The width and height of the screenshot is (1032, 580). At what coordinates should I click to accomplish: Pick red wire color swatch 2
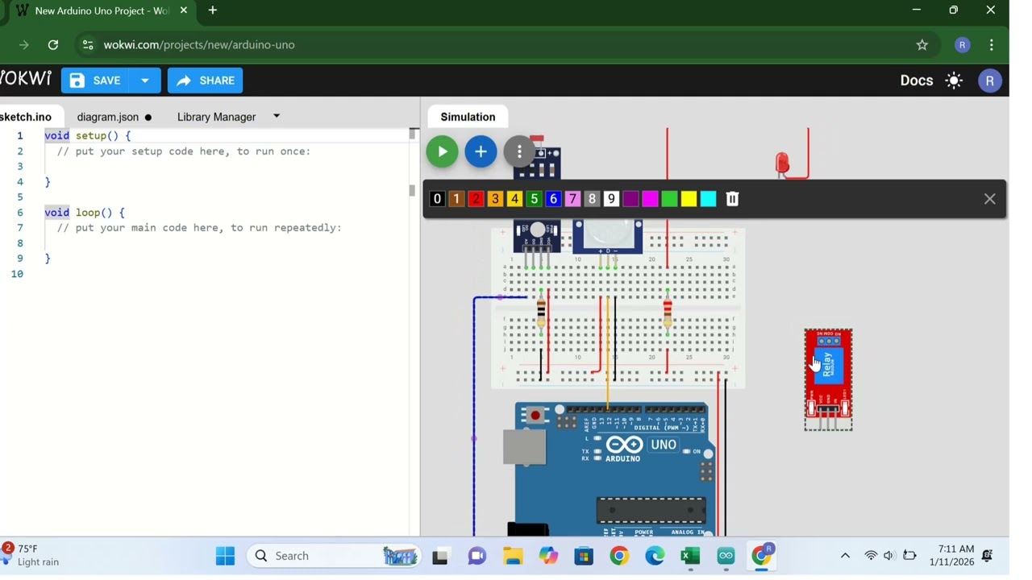pyautogui.click(x=476, y=199)
